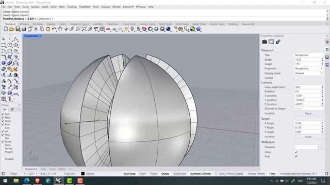Toggle Grid Snap in the status bar
The image size is (330, 185).
[x=129, y=174]
